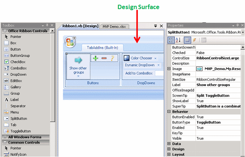Click the green plus button on ribbon

tap(96, 58)
